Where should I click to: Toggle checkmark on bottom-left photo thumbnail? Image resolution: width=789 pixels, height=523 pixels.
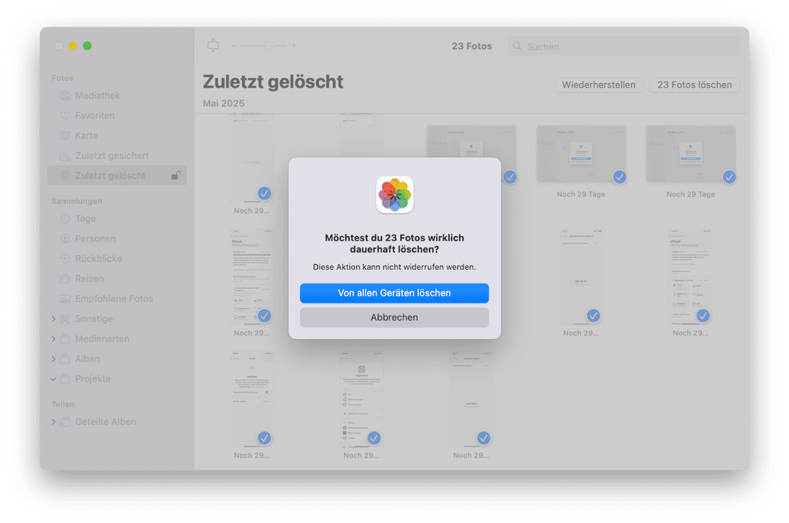tap(264, 438)
